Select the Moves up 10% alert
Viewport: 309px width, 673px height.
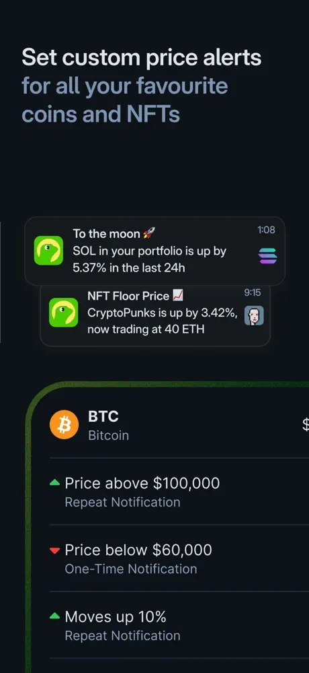point(179,625)
